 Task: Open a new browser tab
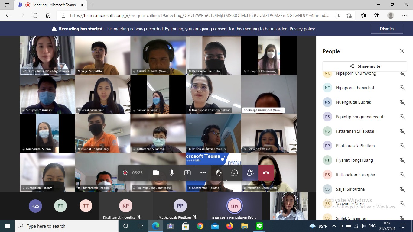coord(92,5)
